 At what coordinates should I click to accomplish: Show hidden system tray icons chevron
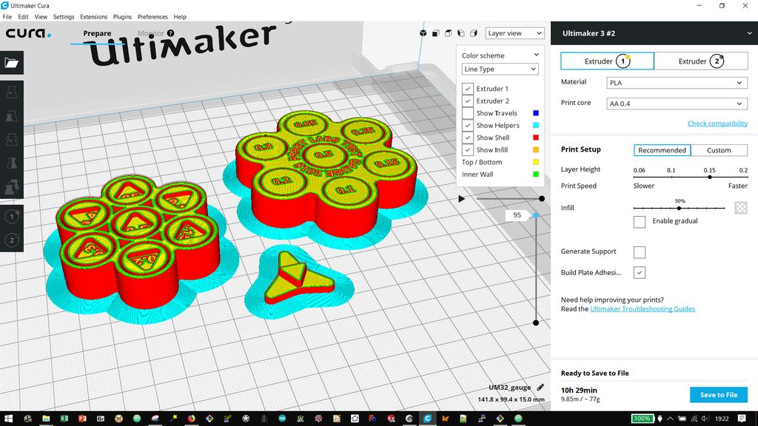click(670, 419)
